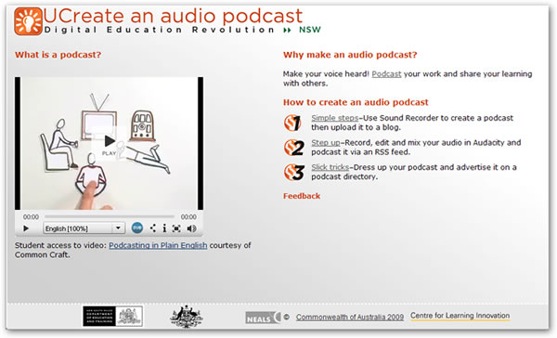Start video with small play button

26,228
